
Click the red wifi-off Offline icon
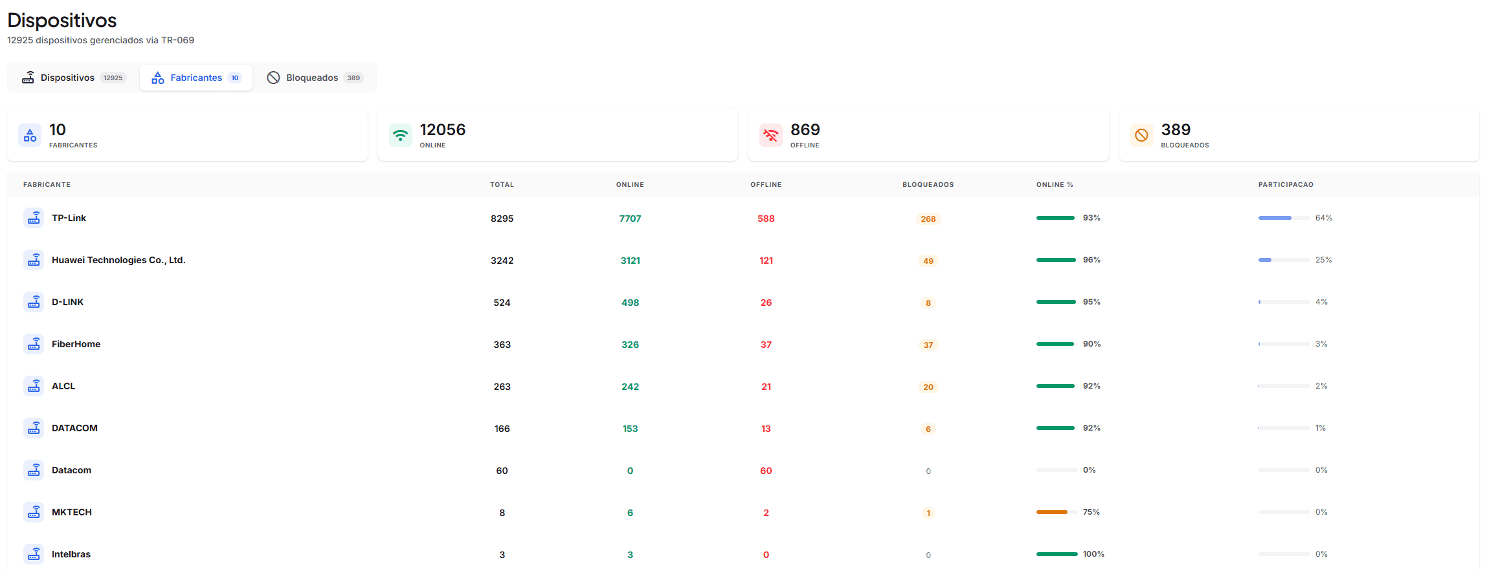click(x=771, y=135)
